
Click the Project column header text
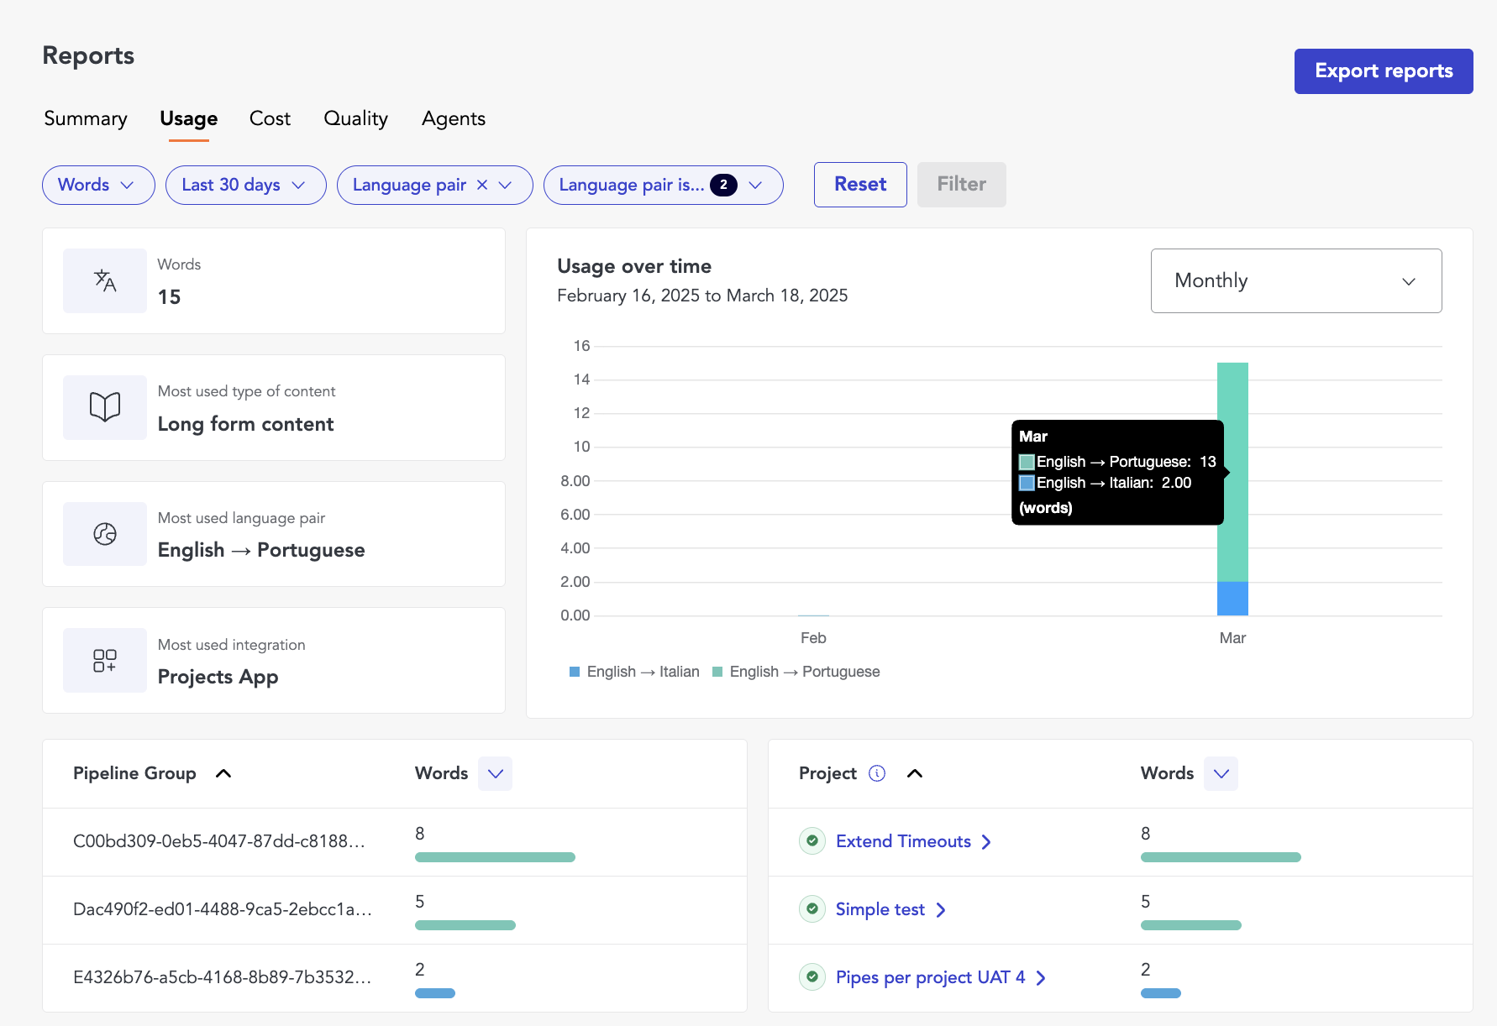827,773
